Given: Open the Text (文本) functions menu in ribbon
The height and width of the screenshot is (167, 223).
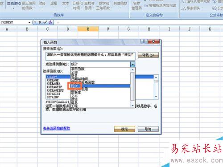Looking at the screenshot, I should [x=66, y=5].
